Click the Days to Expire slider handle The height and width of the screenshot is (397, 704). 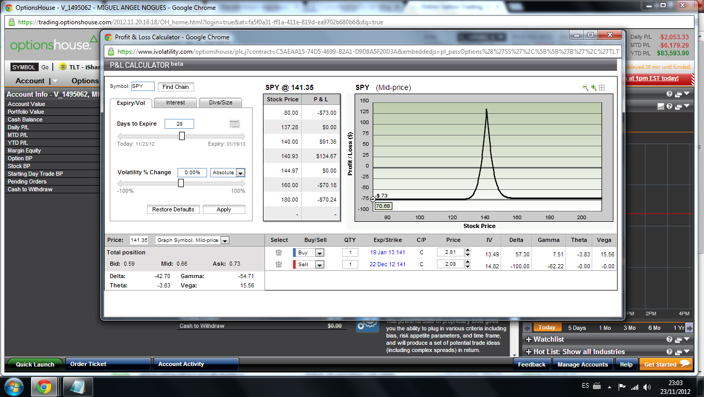[182, 136]
